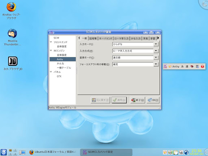
Task: Select the Anthy tree item
Action: coord(62,59)
